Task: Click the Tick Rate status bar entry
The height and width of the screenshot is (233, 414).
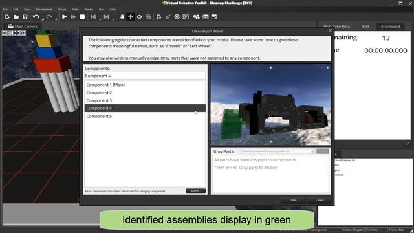Action: click(x=376, y=230)
